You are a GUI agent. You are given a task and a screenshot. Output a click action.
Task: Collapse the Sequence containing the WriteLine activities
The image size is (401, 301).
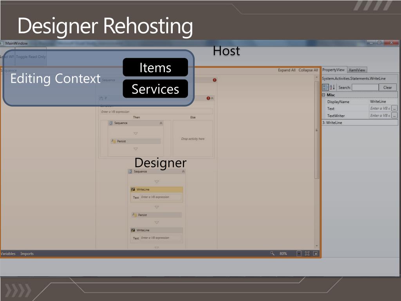(183, 172)
